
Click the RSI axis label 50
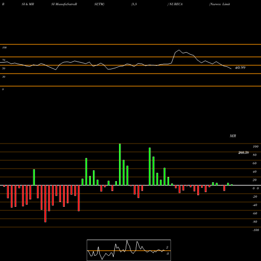(x=4, y=68)
